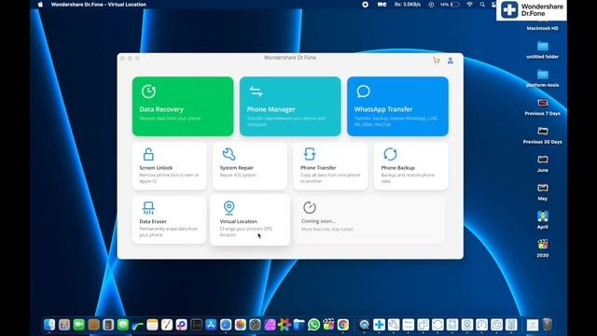This screenshot has height=336, width=597.
Task: Click the location pin icon in the Dock
Action: point(467,325)
